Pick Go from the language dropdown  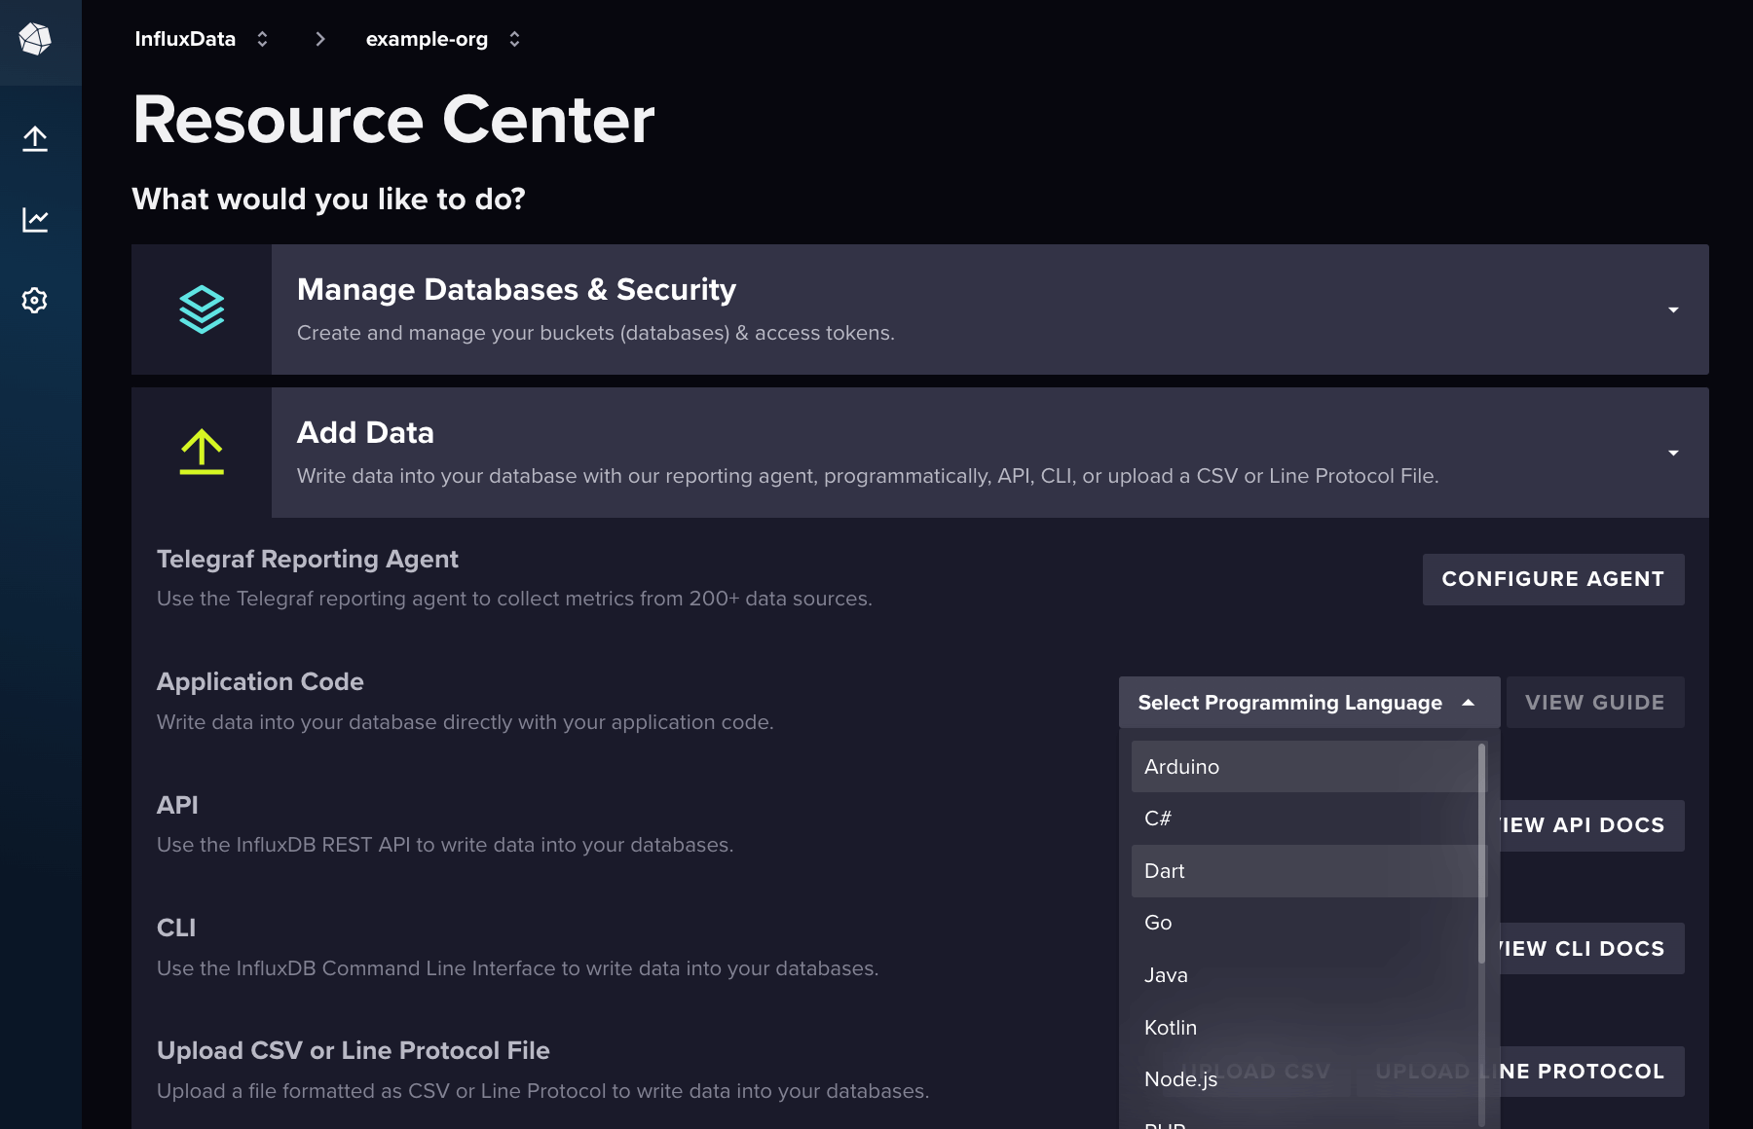click(1305, 923)
